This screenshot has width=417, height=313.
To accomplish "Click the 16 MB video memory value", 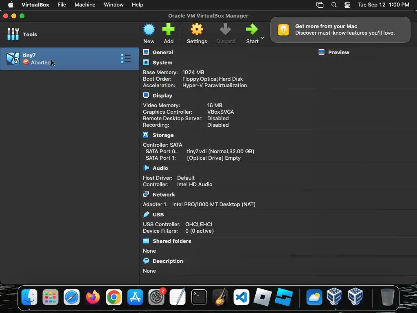I will [215, 106].
